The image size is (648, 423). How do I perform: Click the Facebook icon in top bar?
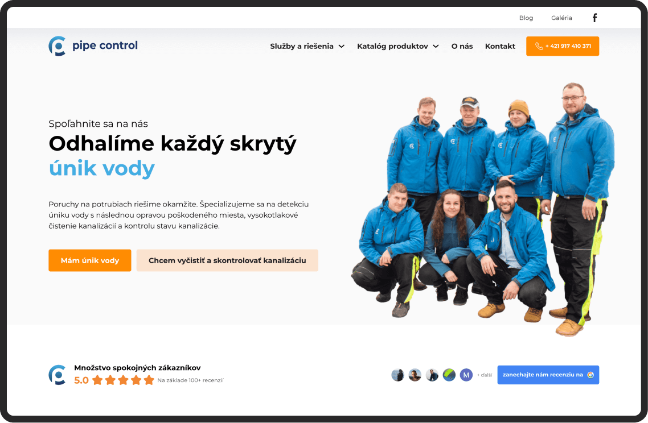(x=594, y=18)
